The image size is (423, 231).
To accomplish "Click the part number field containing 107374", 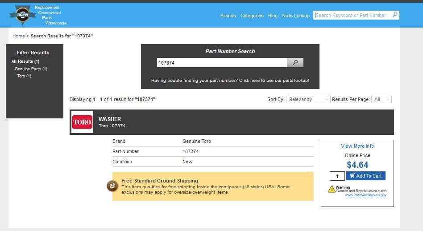I will (x=222, y=62).
